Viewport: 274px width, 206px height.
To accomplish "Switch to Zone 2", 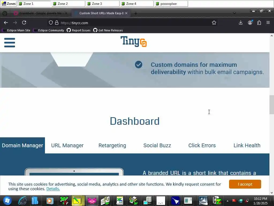I will pyautogui.click(x=68, y=4).
